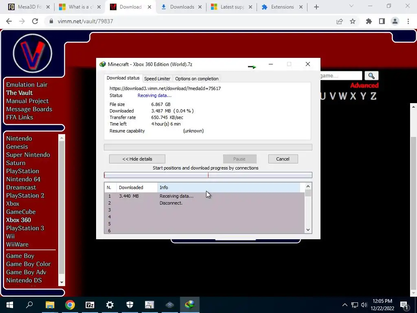Viewport: 417px width, 313px height.
Task: Show hidden tray icons chevron
Action: 345,305
